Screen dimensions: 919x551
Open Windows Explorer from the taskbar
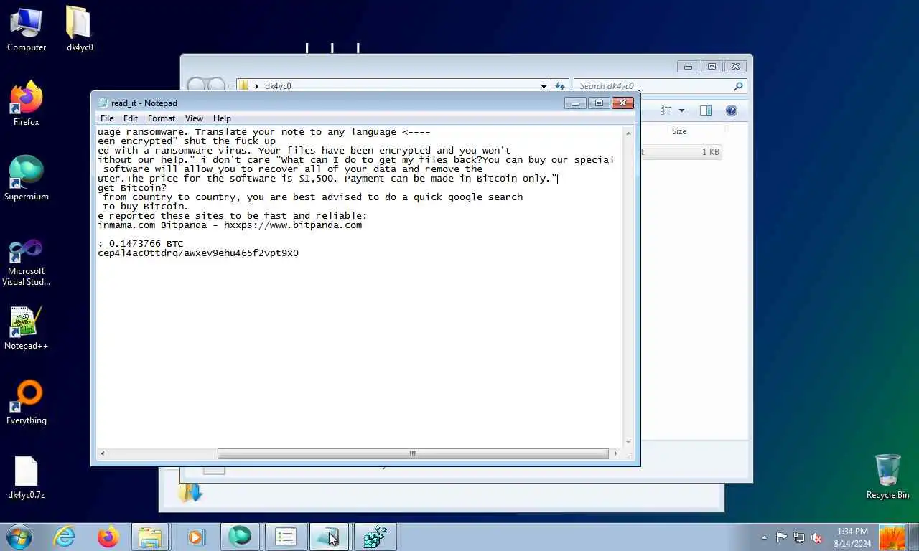point(150,537)
